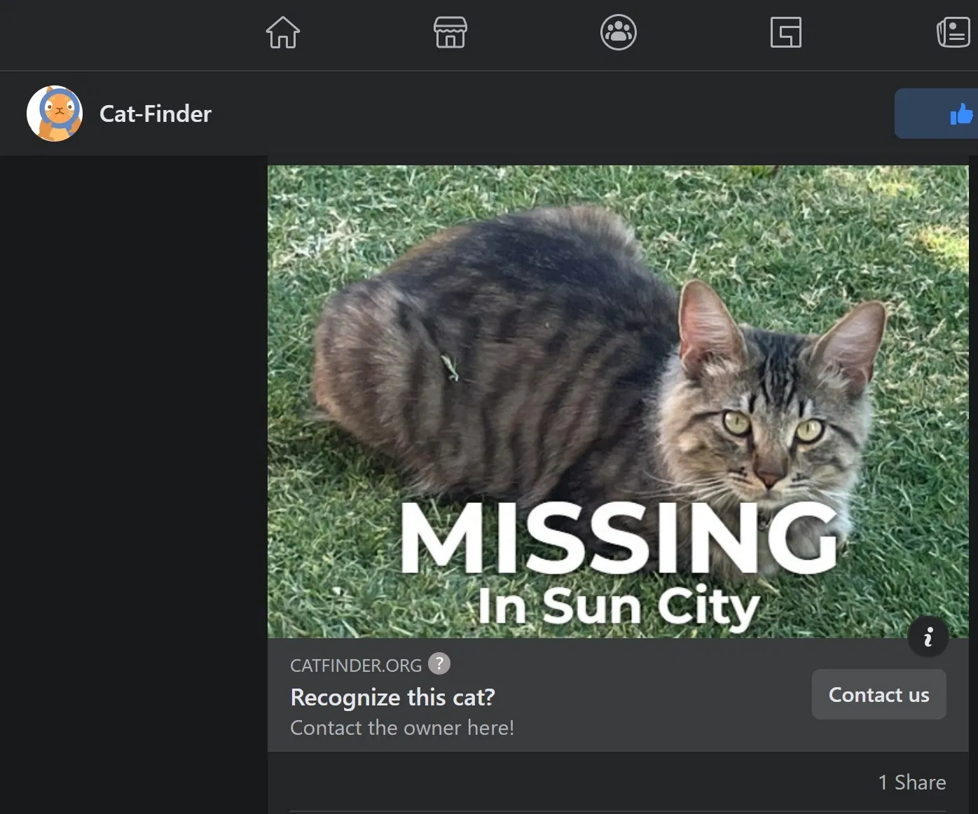Click the question mark beside CATFINDER.ORG
978x814 pixels.
point(439,663)
